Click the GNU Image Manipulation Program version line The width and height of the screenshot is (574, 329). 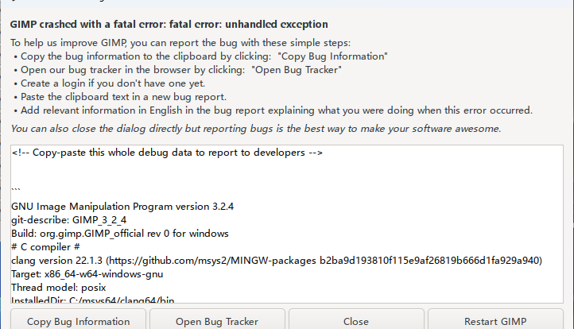point(122,207)
